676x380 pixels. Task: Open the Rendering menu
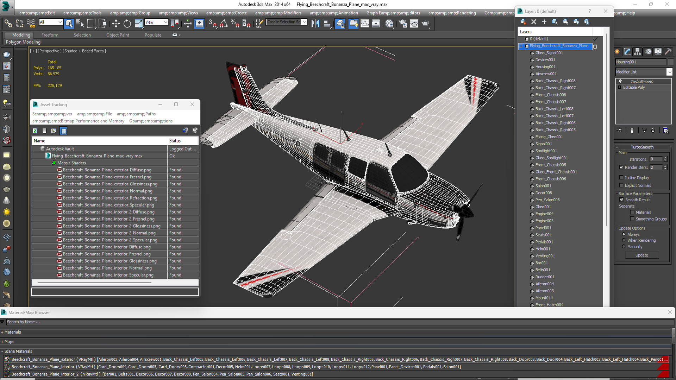[x=452, y=13]
